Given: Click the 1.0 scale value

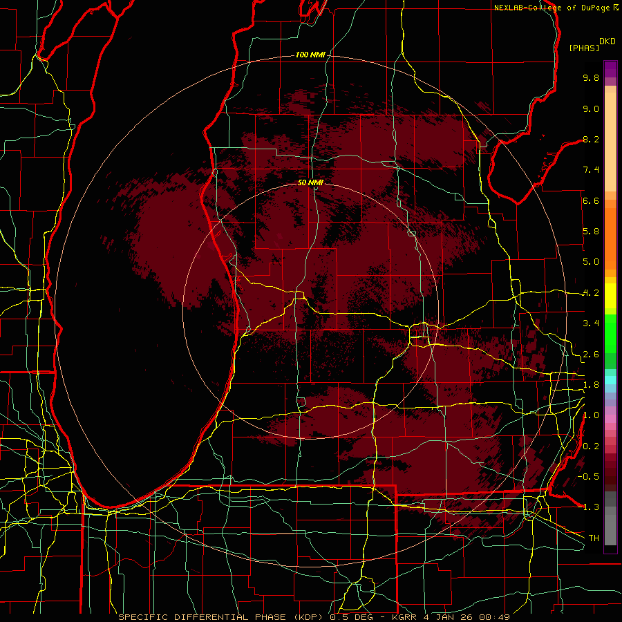Looking at the screenshot, I should coord(591,415).
